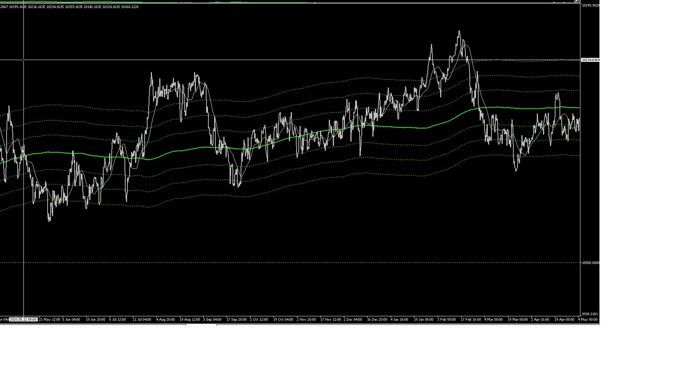
Task: Click the 2 Apr 16:00 time axis label
Action: pyautogui.click(x=540, y=319)
